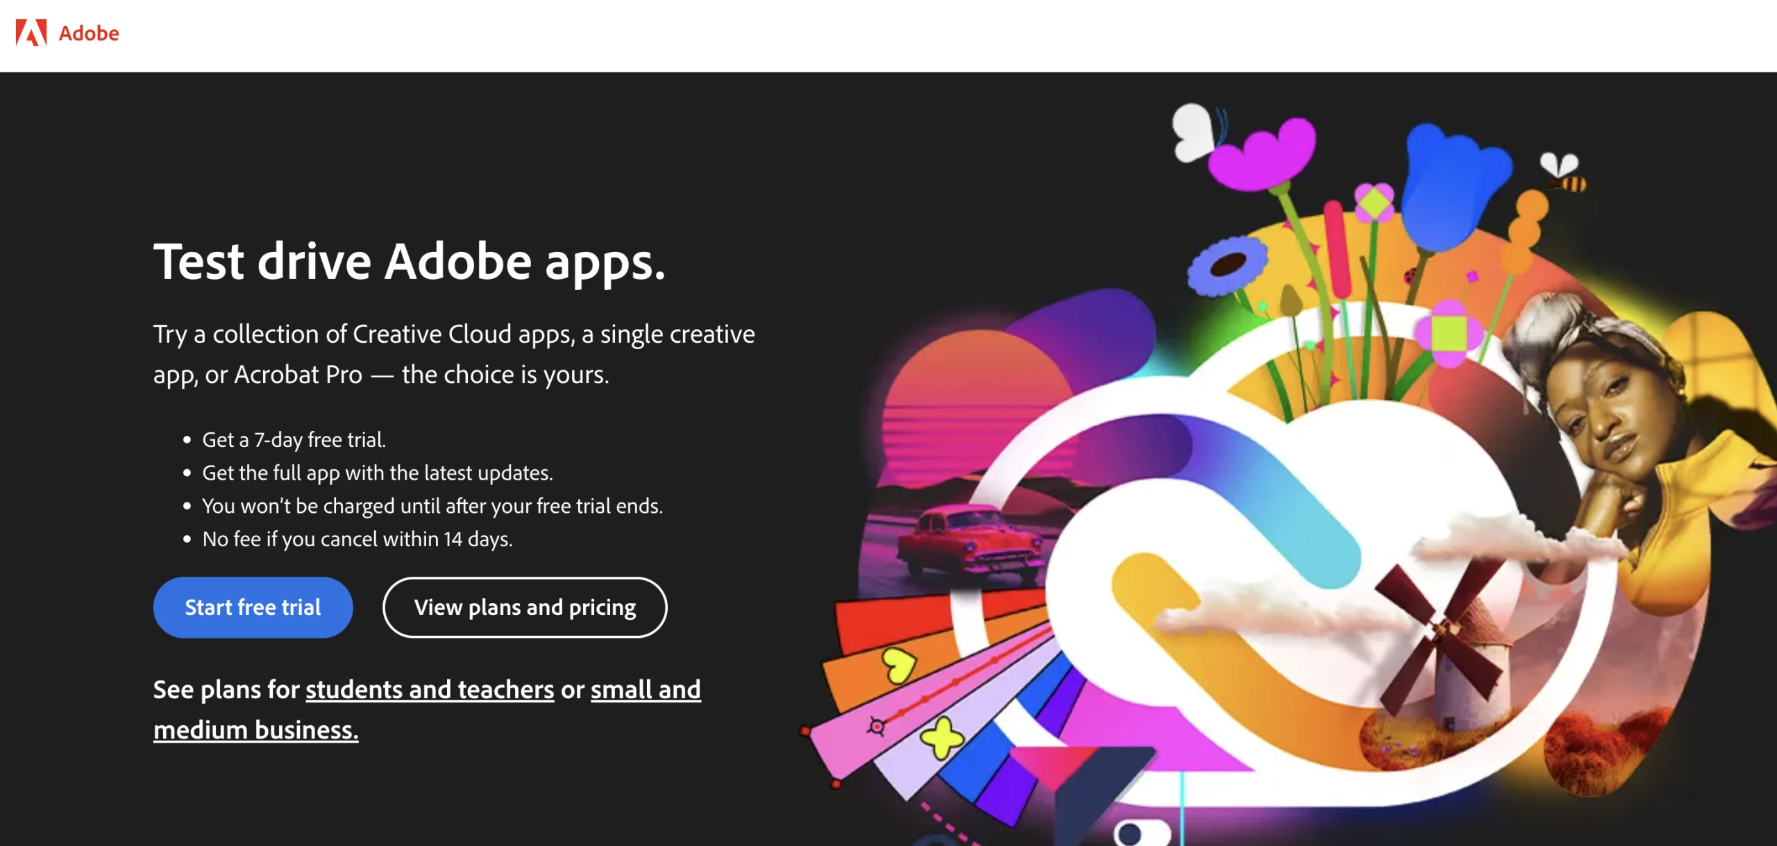Click the "Try a collection of Creative Cloud apps" paragraph
The width and height of the screenshot is (1777, 846).
tap(454, 354)
